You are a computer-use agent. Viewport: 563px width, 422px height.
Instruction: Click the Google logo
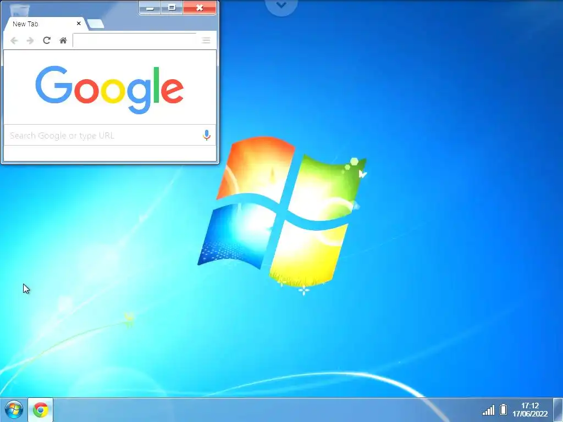pyautogui.click(x=109, y=90)
